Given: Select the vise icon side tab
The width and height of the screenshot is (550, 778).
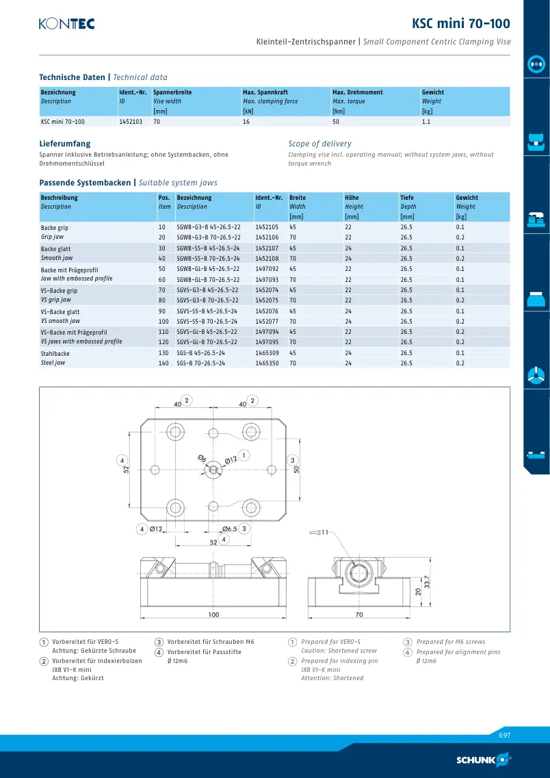Looking at the screenshot, I should pos(536,142).
